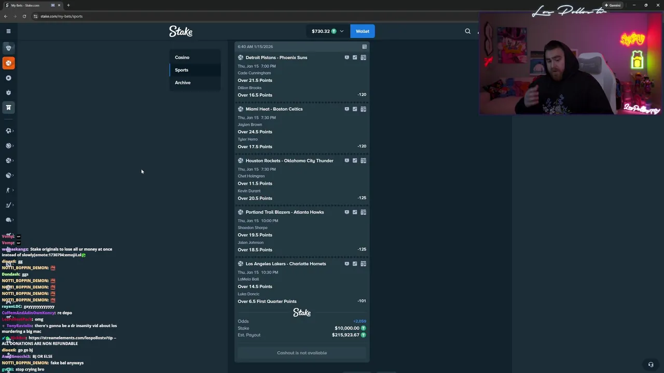Viewport: 664px width, 373px height.
Task: Open Starting Soon stopwatch icon in sidebar
Action: 8,93
